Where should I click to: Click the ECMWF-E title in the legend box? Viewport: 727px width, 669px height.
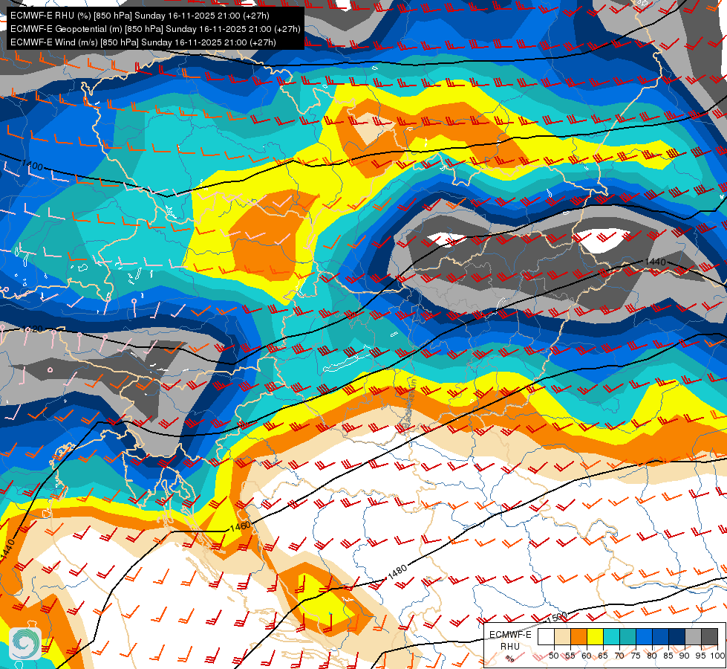coord(510,635)
